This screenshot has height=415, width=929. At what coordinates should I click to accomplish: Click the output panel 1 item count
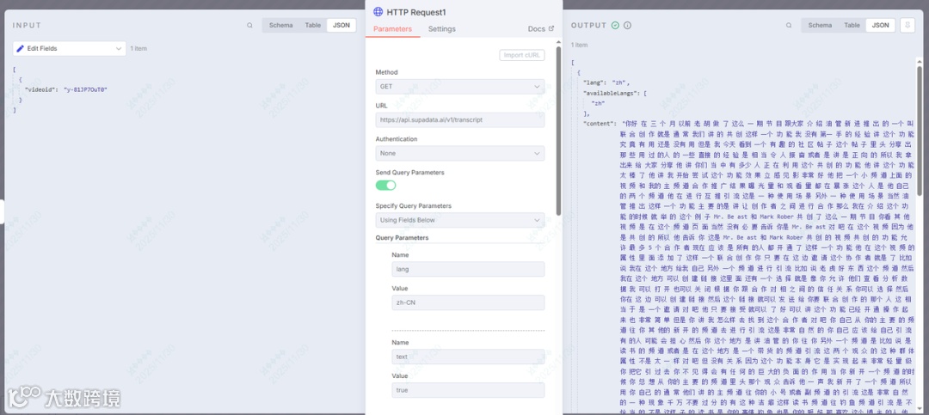coord(580,45)
